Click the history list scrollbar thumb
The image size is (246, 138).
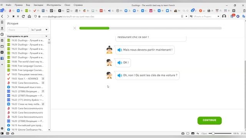coord(49,43)
